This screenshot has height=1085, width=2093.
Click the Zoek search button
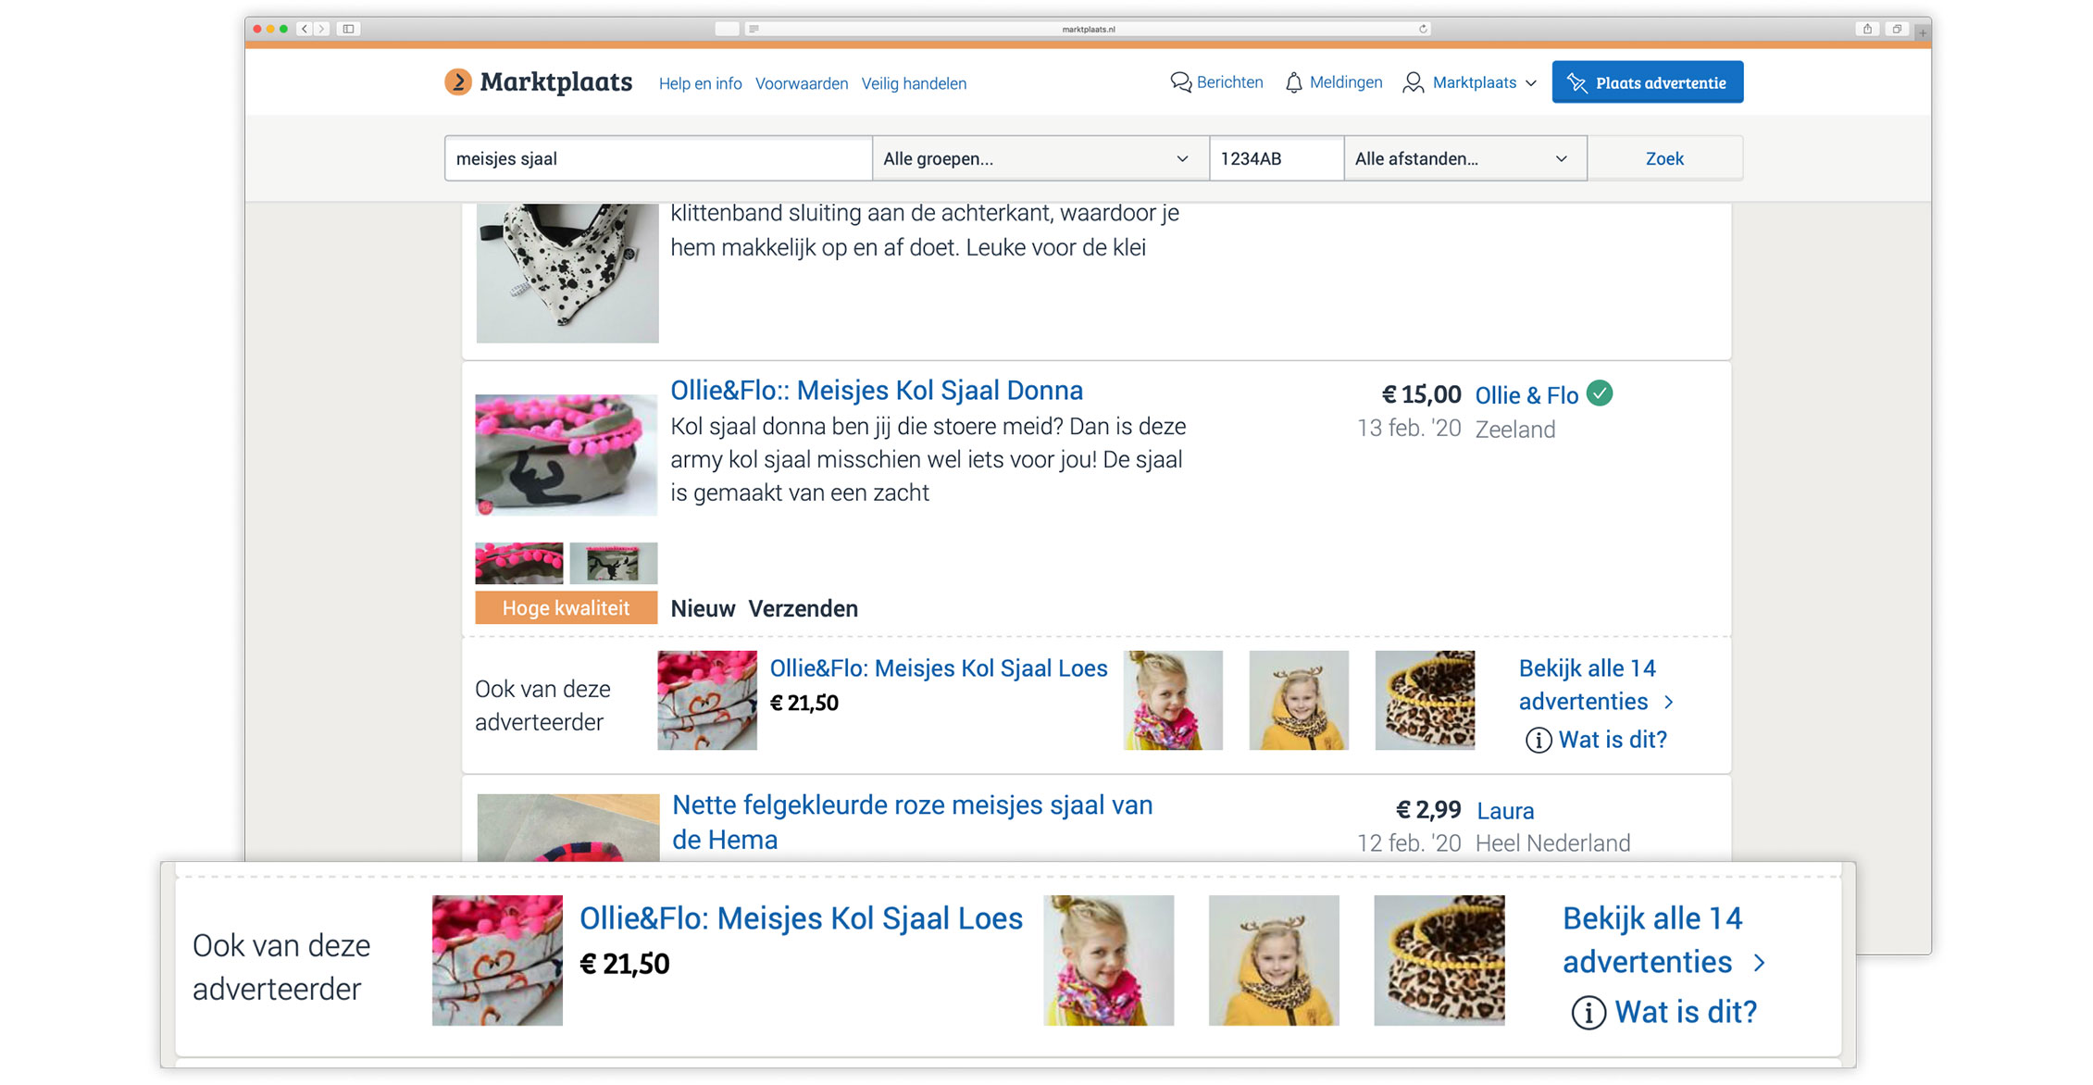pyautogui.click(x=1664, y=158)
